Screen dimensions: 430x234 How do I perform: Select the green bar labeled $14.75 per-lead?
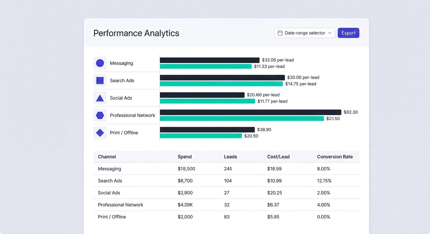point(221,84)
